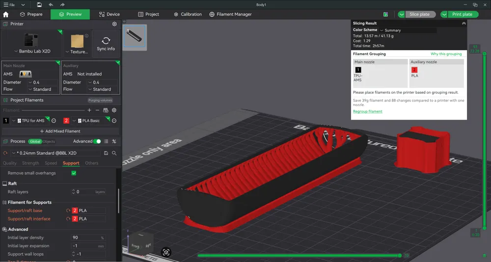Click the Print plate button
This screenshot has width=491, height=262.
tap(463, 14)
